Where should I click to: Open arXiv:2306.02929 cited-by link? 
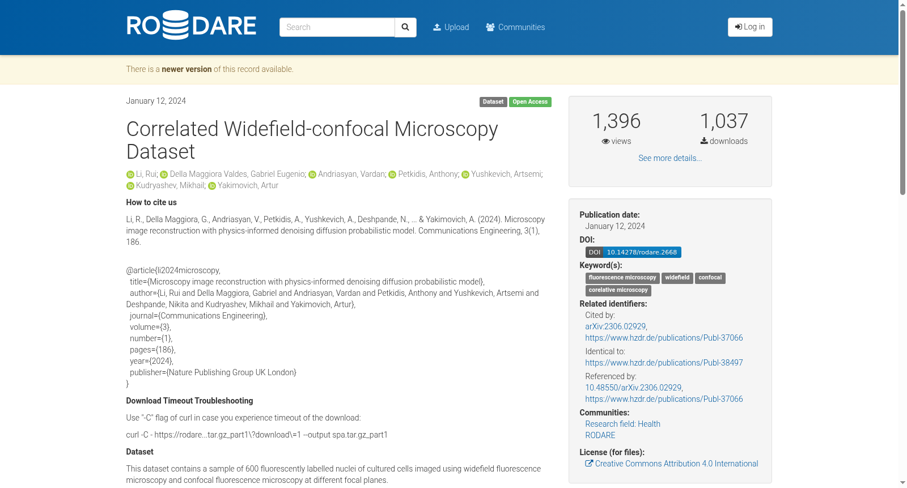pyautogui.click(x=616, y=326)
